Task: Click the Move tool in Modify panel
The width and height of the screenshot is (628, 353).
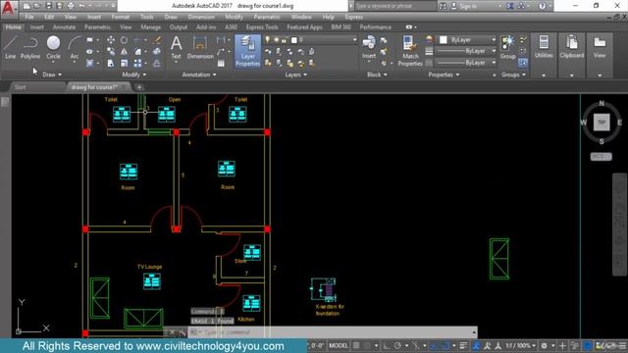Action: pyautogui.click(x=111, y=39)
